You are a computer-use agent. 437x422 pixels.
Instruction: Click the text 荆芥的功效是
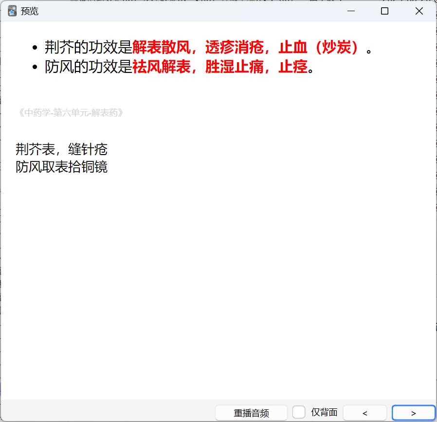(x=89, y=47)
